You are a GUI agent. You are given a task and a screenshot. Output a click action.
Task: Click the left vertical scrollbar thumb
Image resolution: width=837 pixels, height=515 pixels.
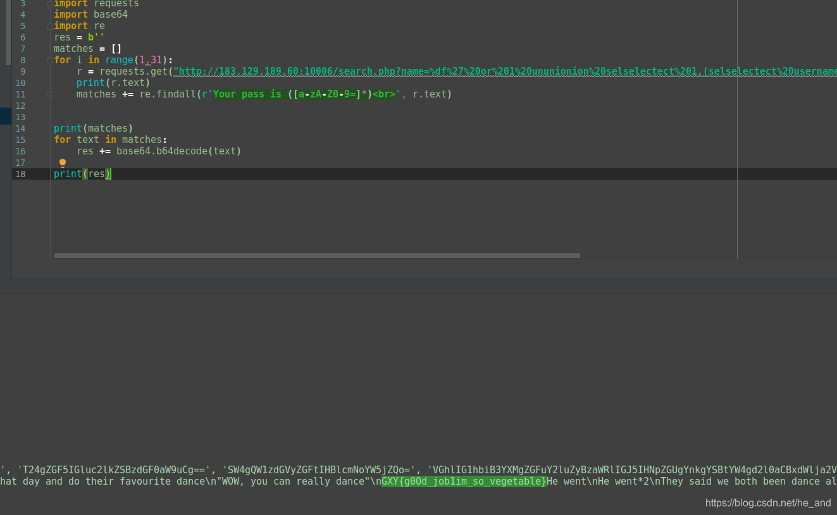tap(8, 32)
